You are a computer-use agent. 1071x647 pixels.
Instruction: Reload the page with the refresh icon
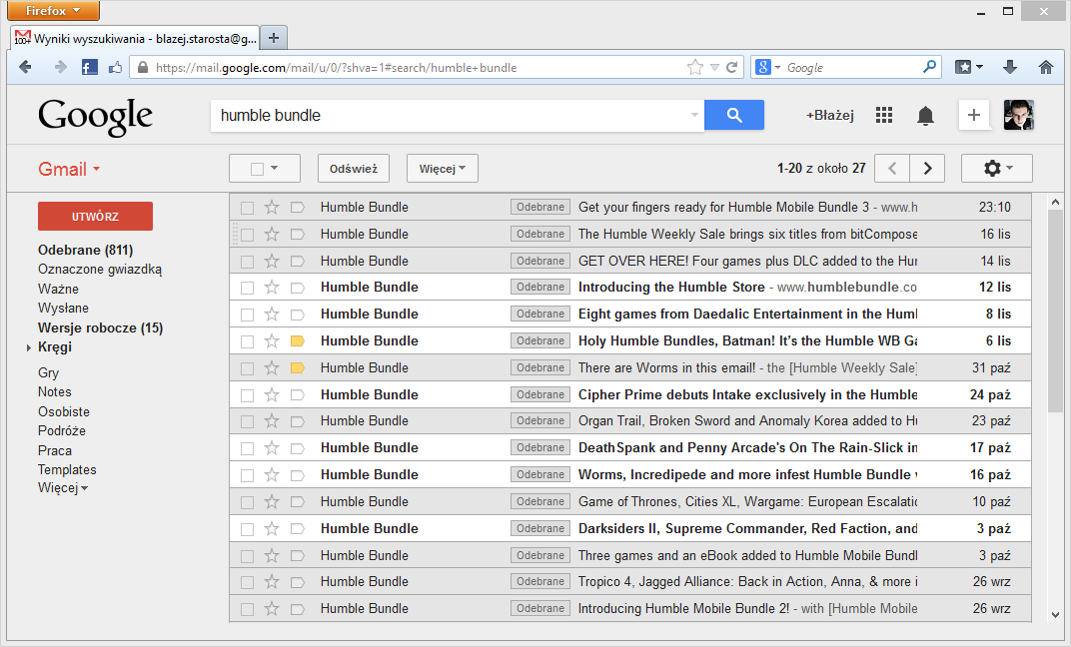coord(731,67)
